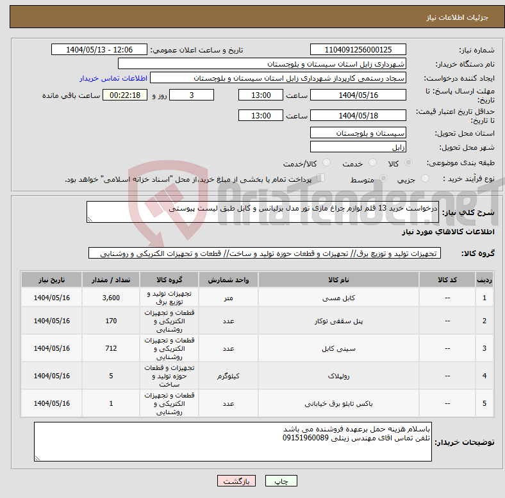Image resolution: width=505 pixels, height=498 pixels.
Task: Click the چاپ print button
Action: point(281,481)
